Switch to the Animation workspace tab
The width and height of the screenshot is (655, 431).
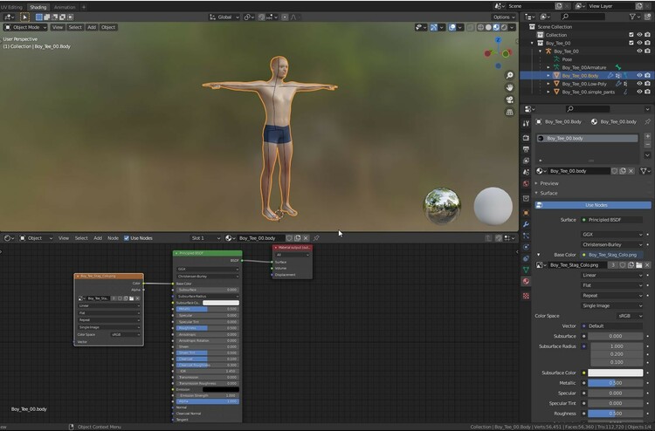[64, 6]
